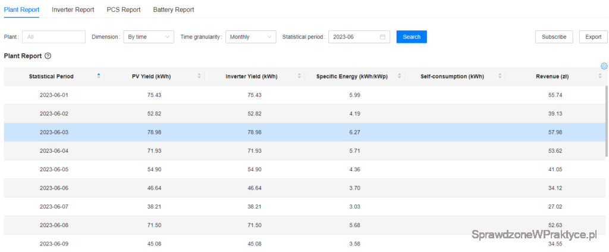Viewport: 609px width, 252px height.
Task: Sort by Revenue column sort icon
Action: coord(600,76)
